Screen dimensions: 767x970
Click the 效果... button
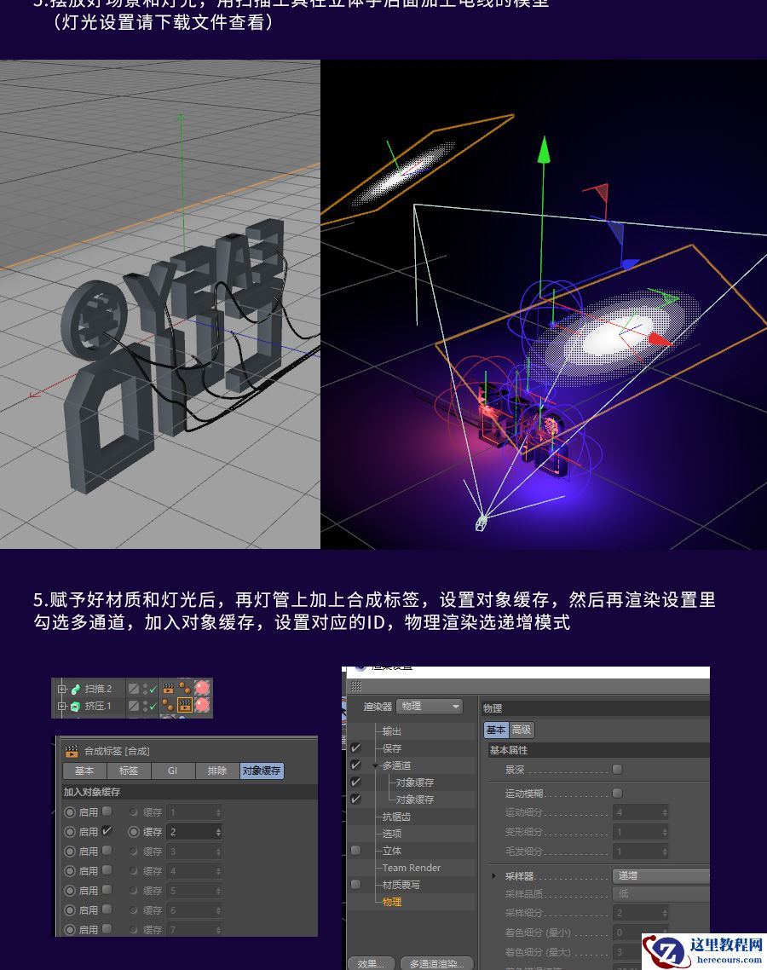370,963
